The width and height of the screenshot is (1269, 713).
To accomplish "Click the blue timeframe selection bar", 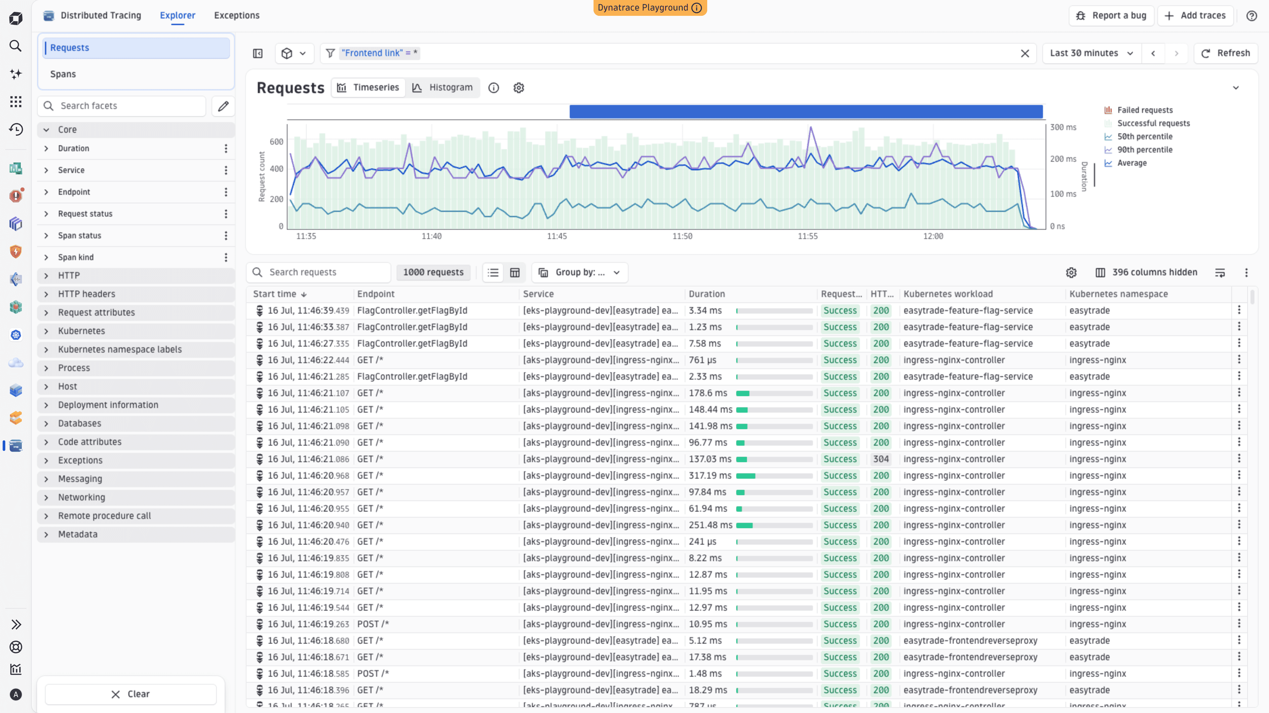I will pyautogui.click(x=806, y=112).
